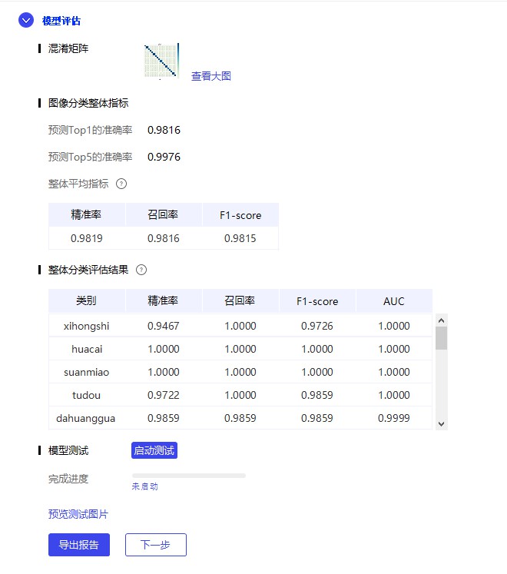Click the AUC column header
Screen dimensions: 507x574
pos(393,301)
